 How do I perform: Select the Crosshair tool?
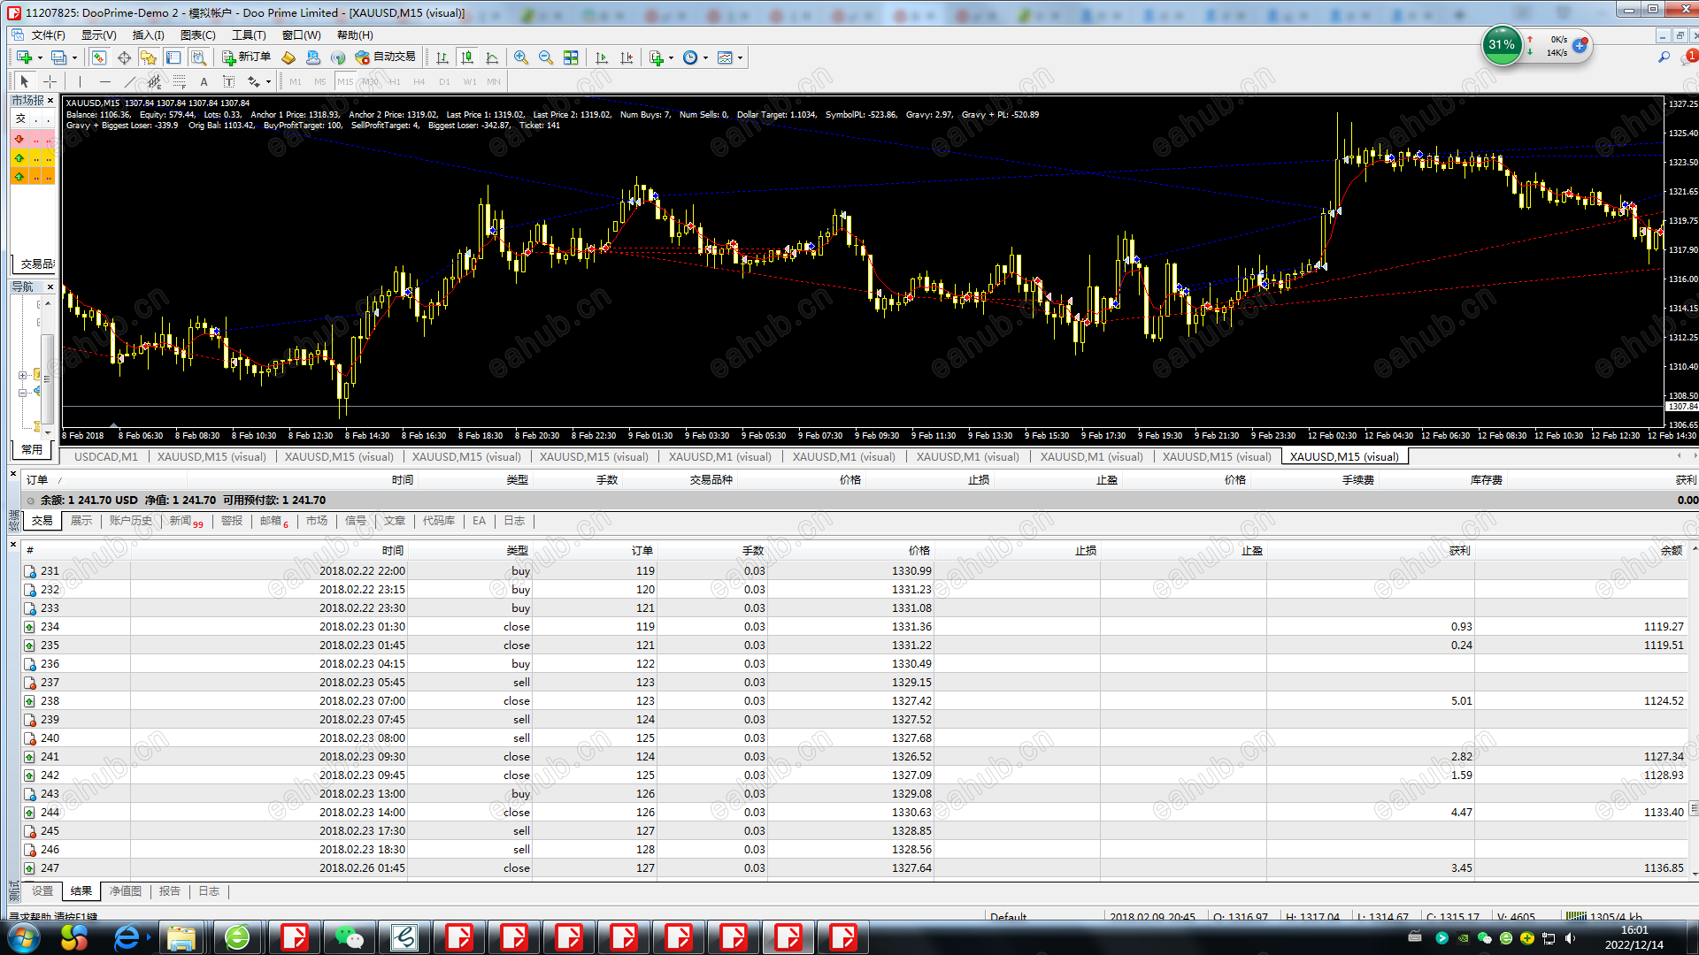click(50, 81)
